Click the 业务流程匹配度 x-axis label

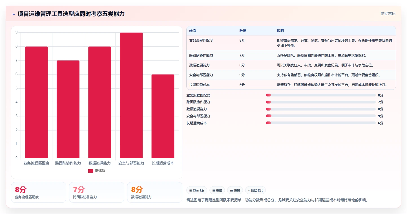[x=36, y=163]
